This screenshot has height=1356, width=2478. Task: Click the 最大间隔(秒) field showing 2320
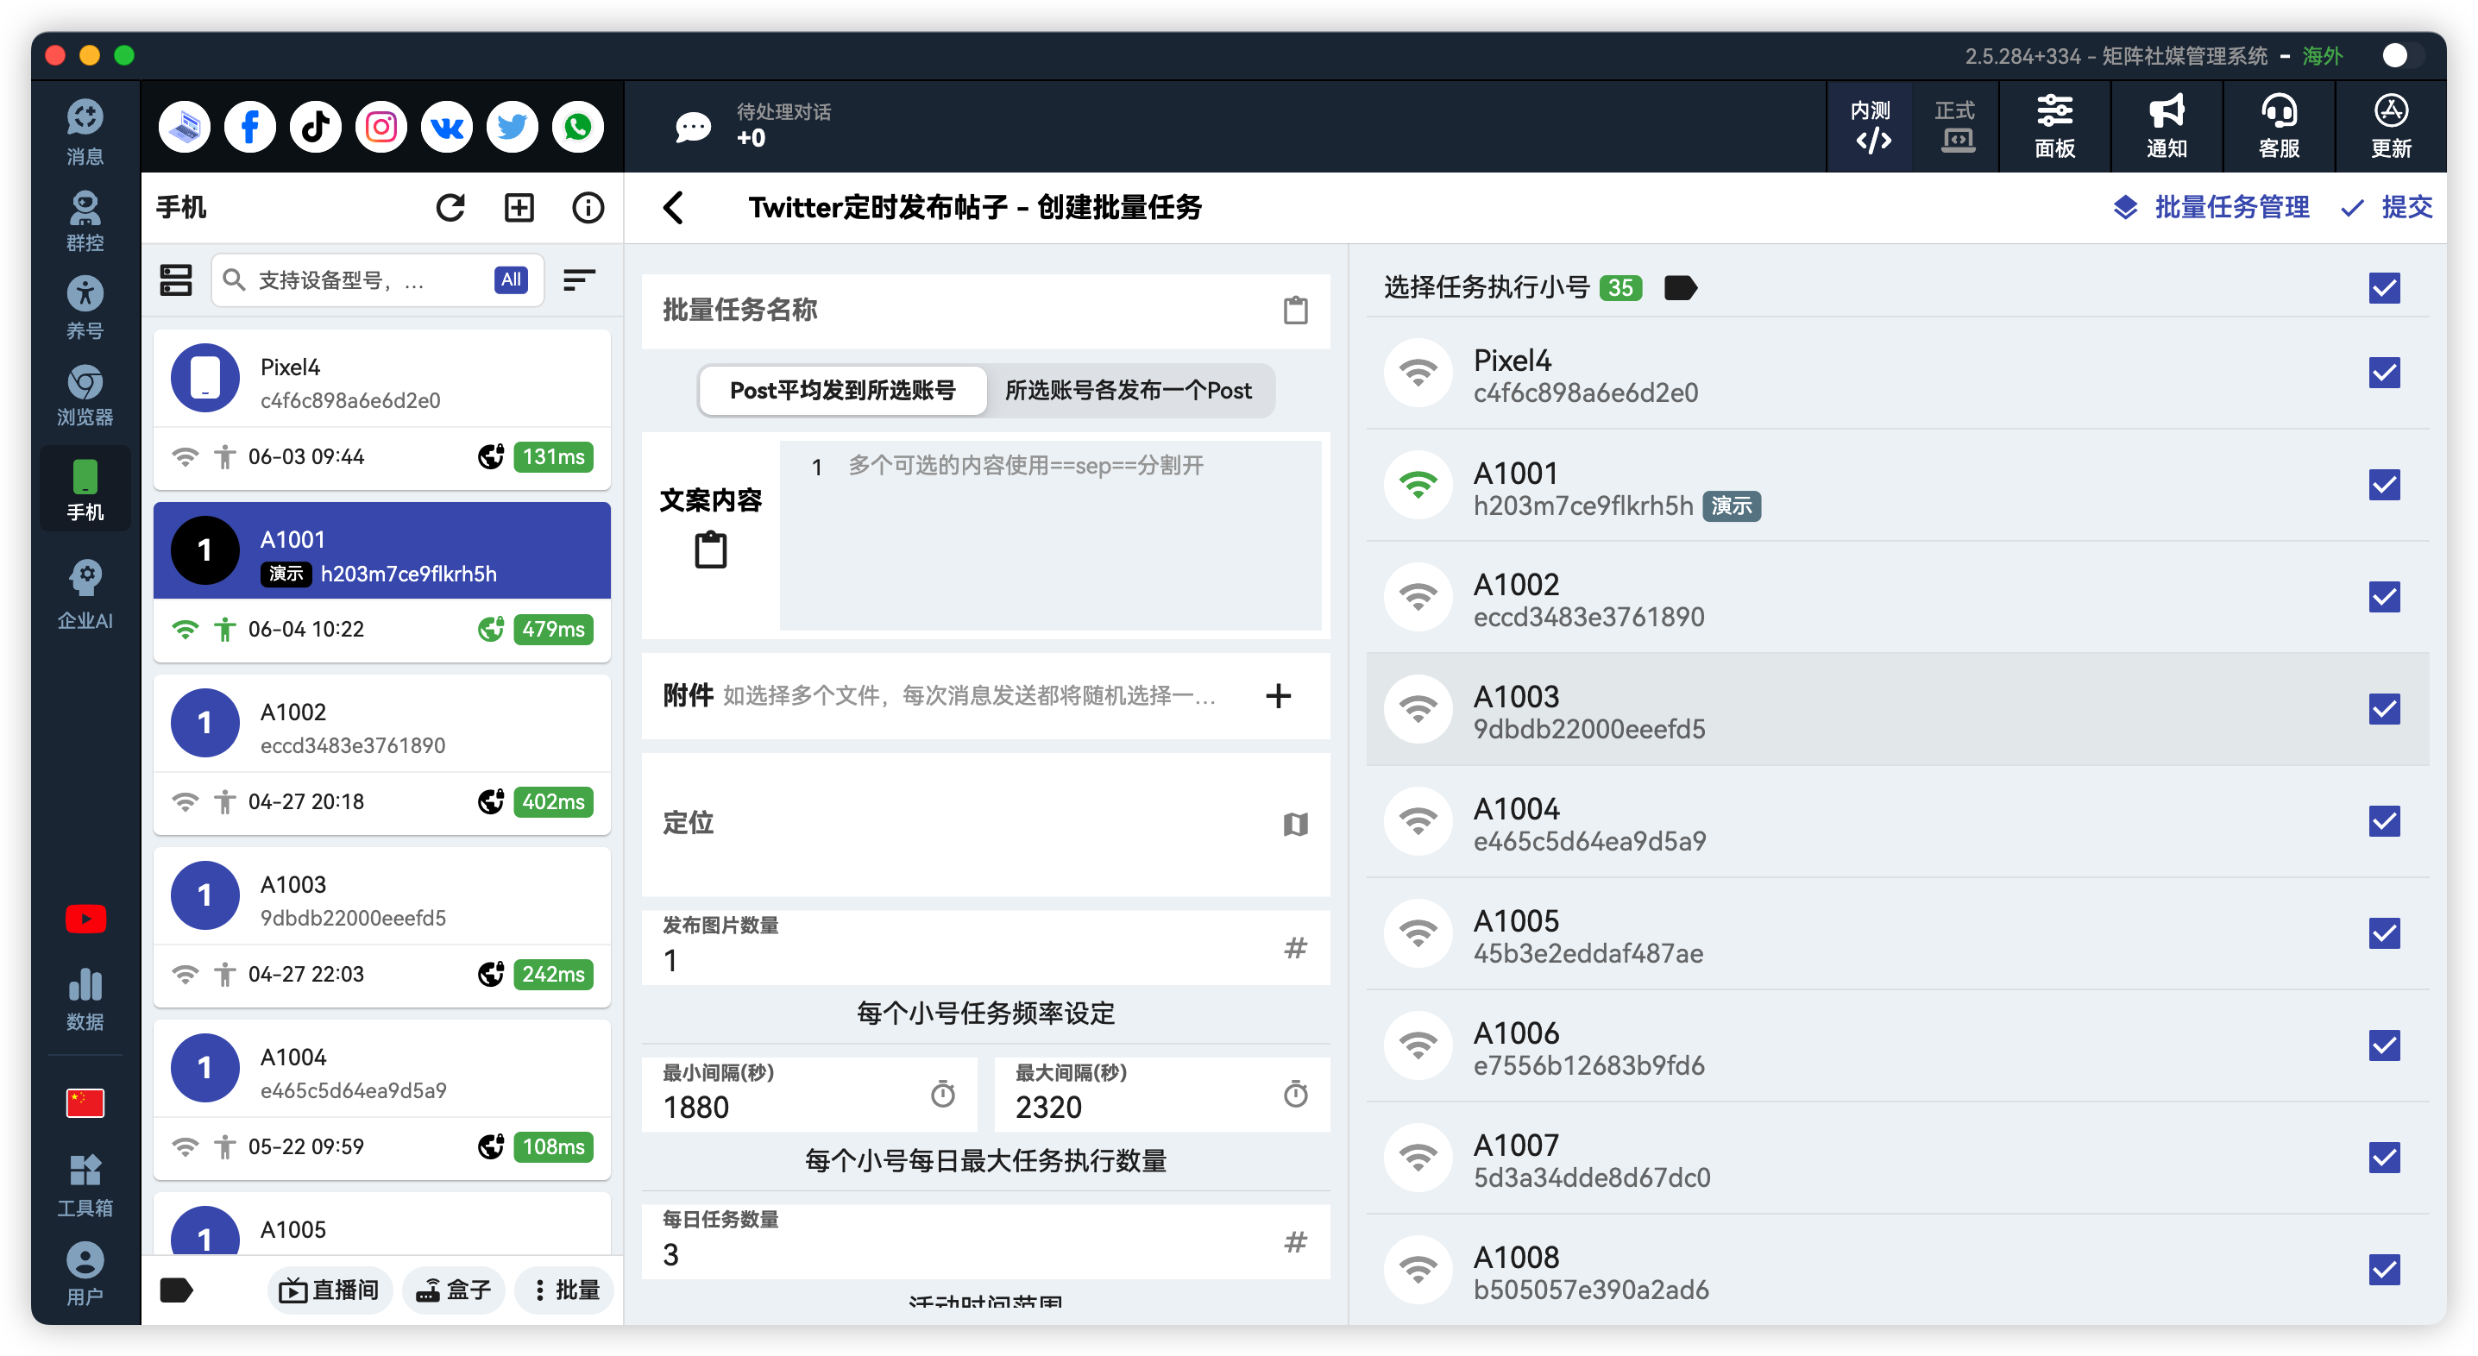click(x=1162, y=1094)
